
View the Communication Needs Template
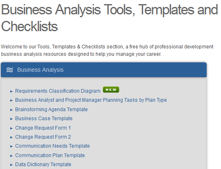coord(52,146)
